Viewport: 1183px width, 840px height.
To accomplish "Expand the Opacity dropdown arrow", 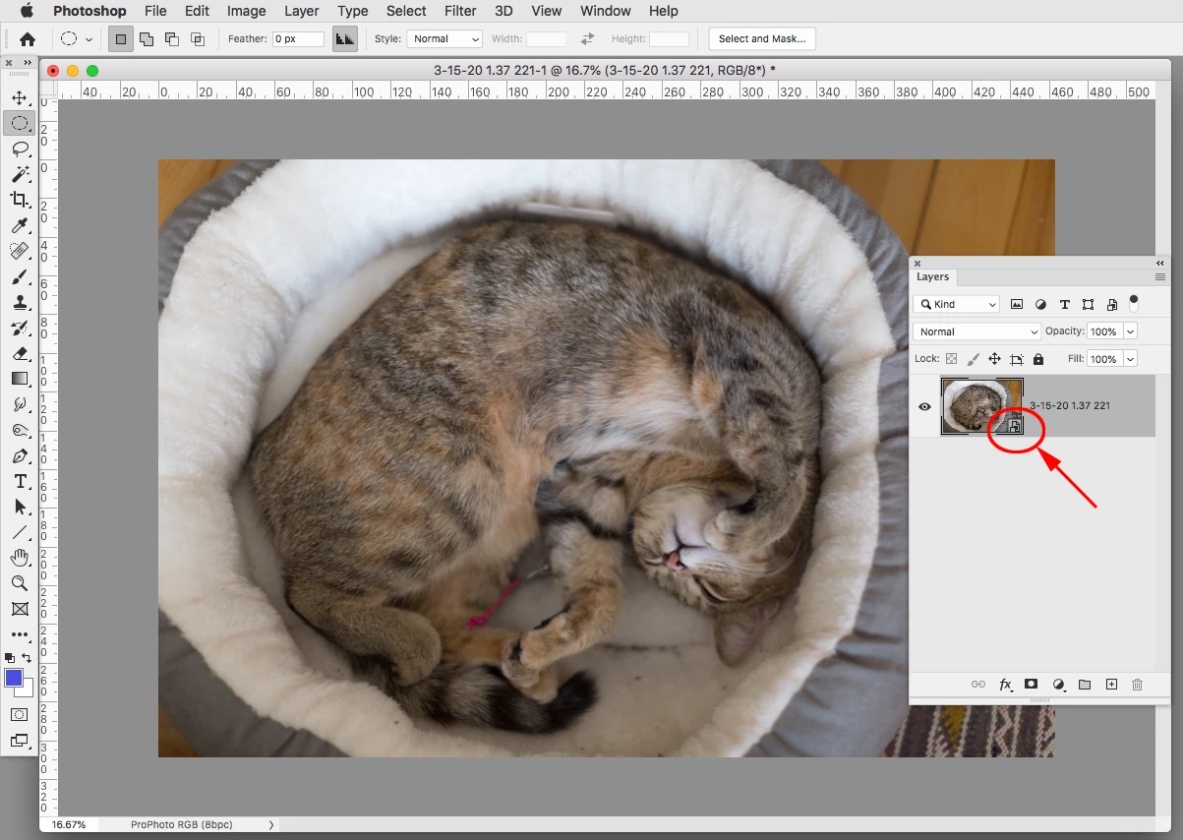I will [1130, 331].
